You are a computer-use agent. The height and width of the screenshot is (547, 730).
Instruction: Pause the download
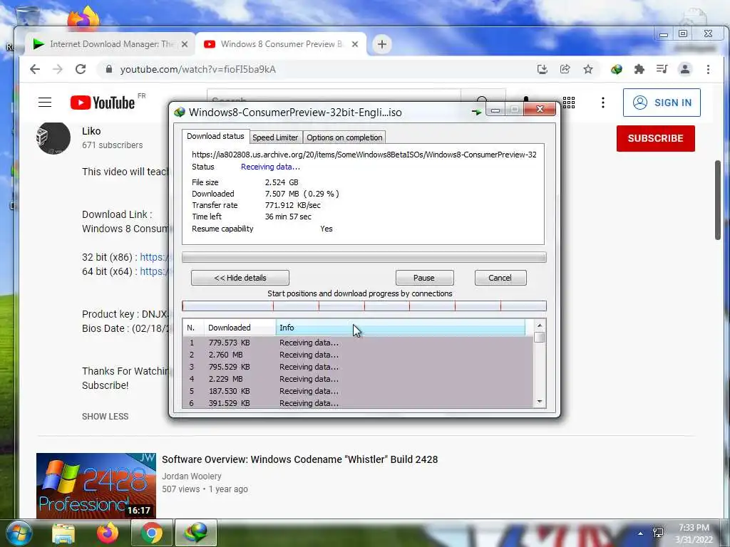coord(424,278)
